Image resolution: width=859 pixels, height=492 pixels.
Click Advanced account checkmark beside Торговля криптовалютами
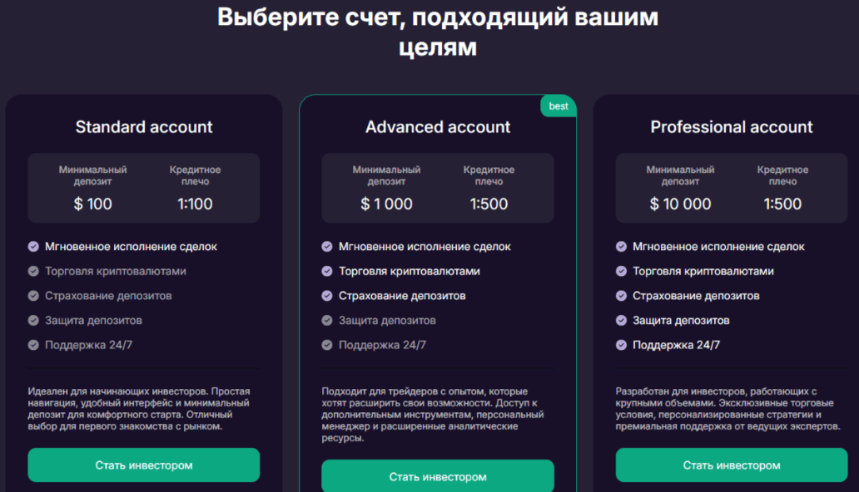point(327,271)
